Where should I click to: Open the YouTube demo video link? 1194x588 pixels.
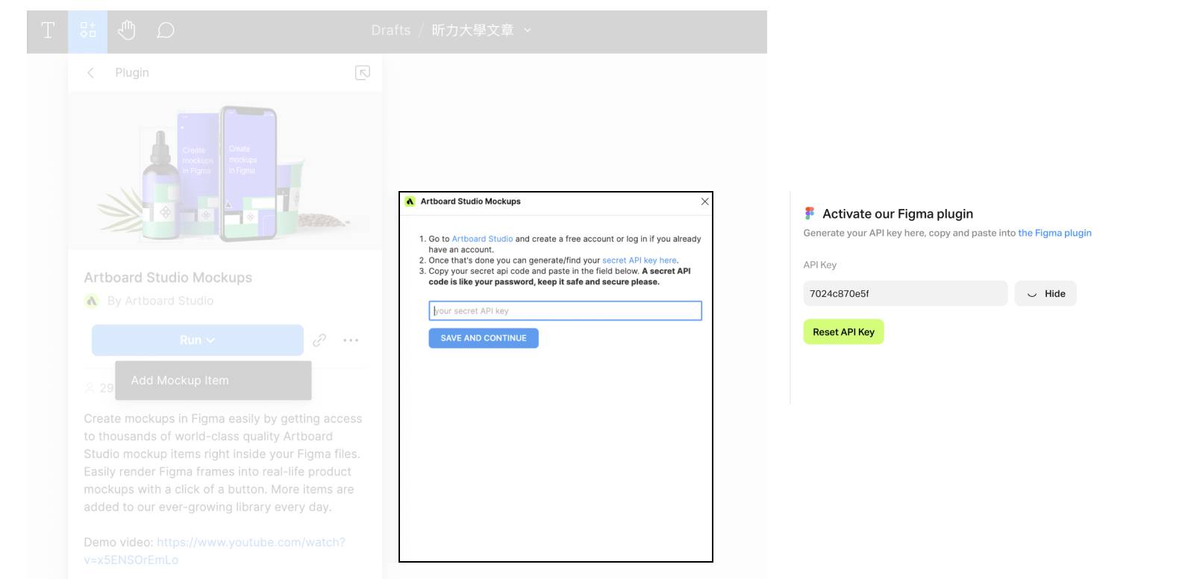click(215, 551)
